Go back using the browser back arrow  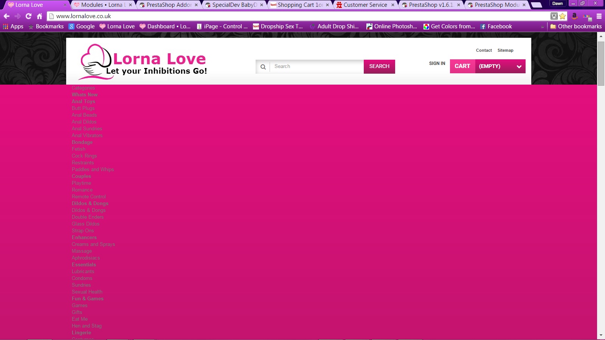click(x=6, y=16)
